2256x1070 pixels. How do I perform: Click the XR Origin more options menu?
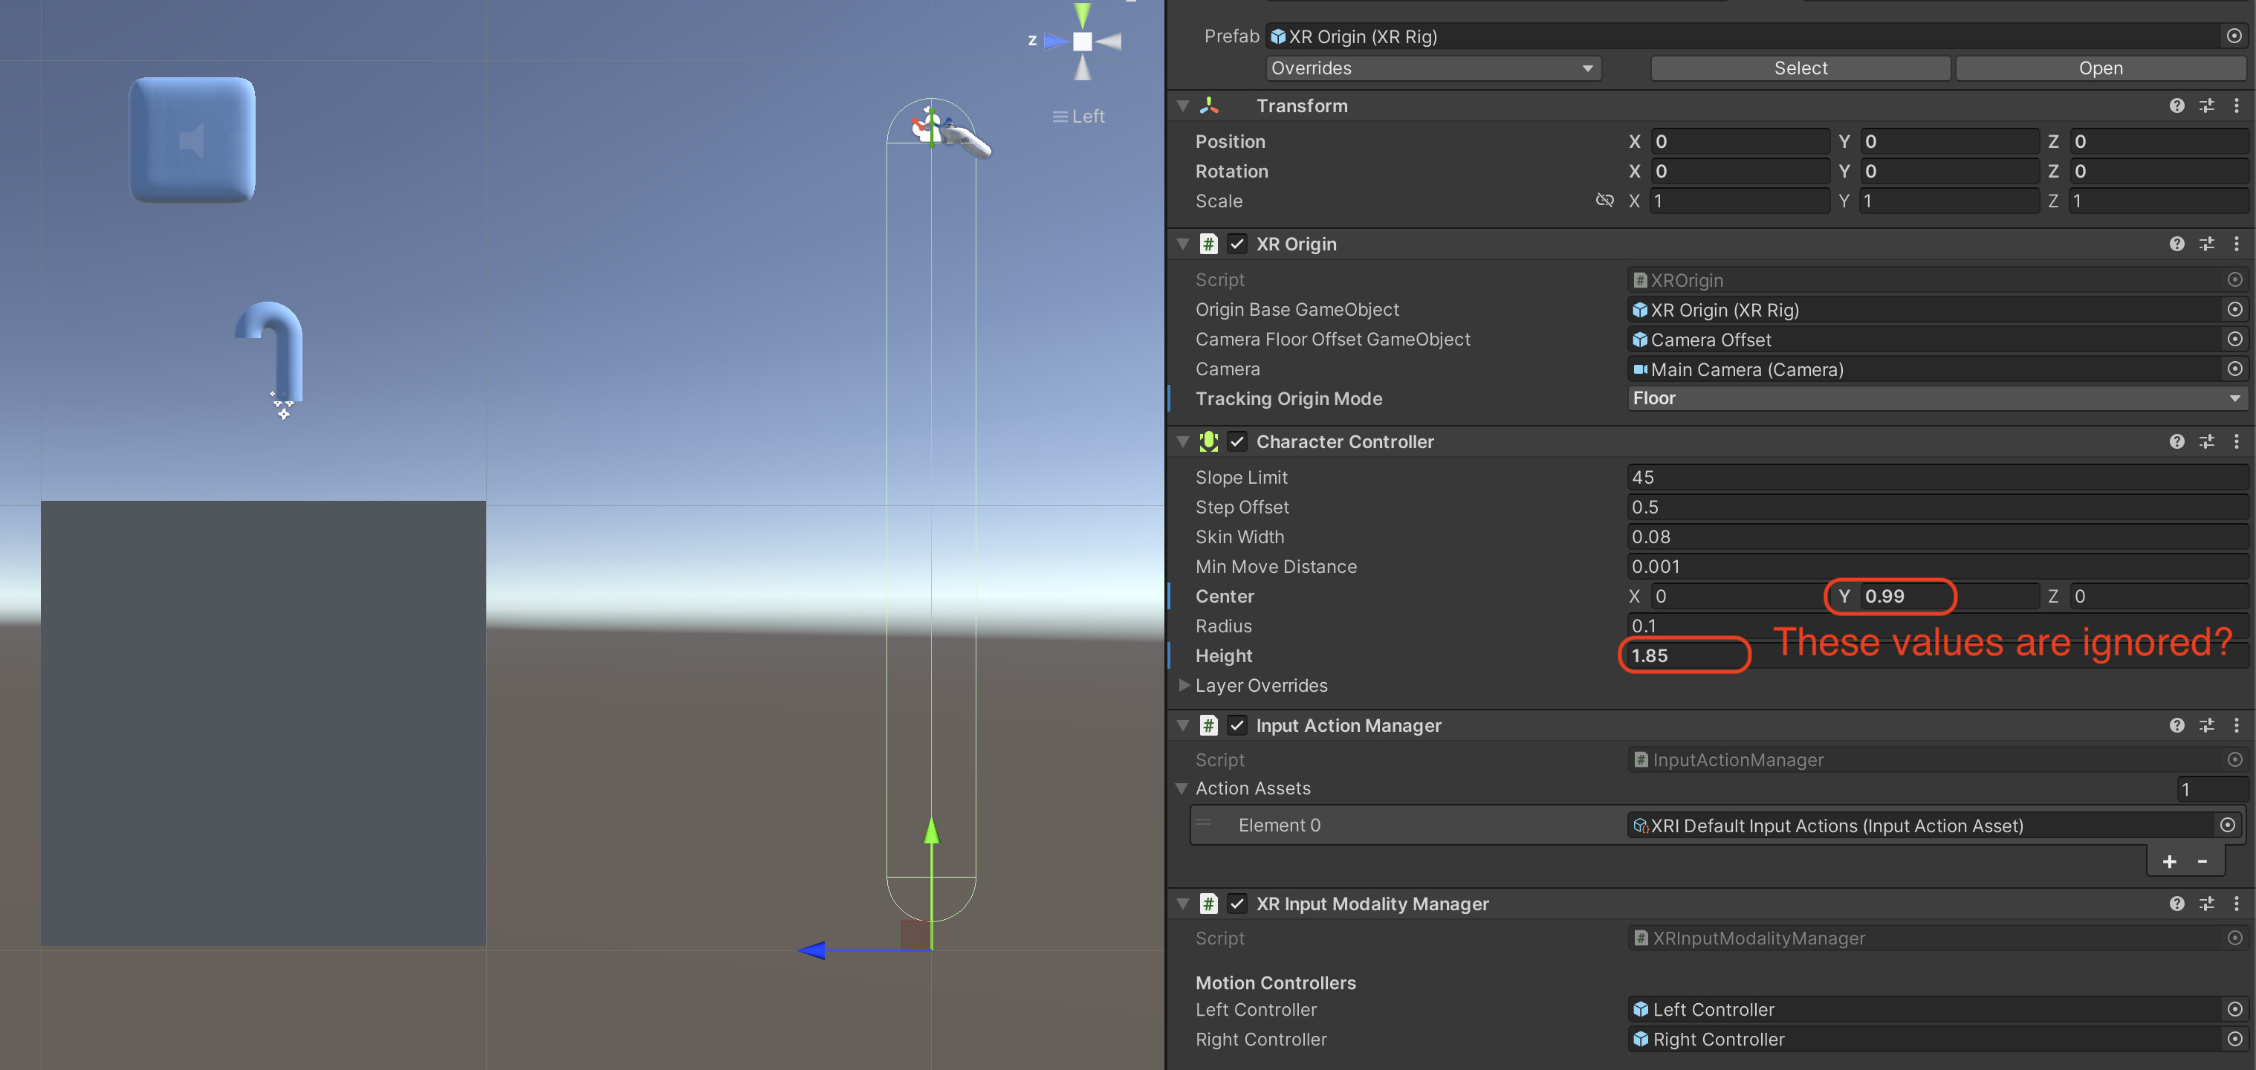(x=2237, y=244)
